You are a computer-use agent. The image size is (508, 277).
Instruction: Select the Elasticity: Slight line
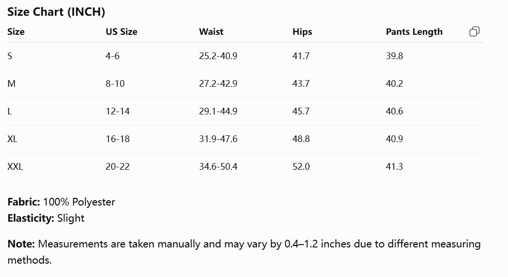click(x=46, y=218)
